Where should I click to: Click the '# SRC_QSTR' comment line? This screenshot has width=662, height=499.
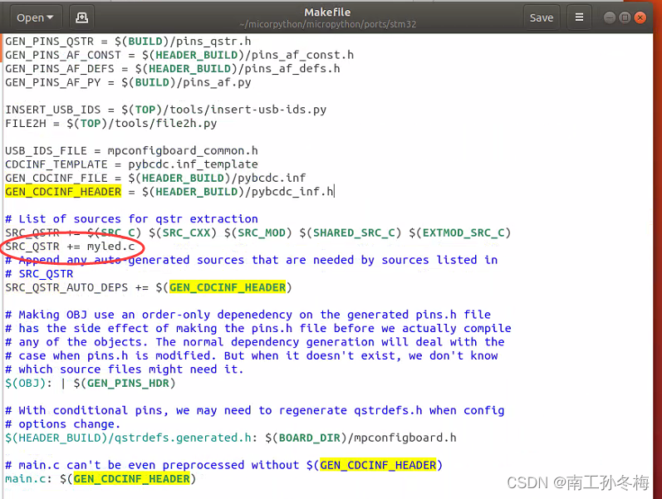[x=39, y=274]
